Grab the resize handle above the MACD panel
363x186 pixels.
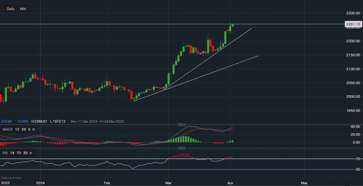[182, 125]
